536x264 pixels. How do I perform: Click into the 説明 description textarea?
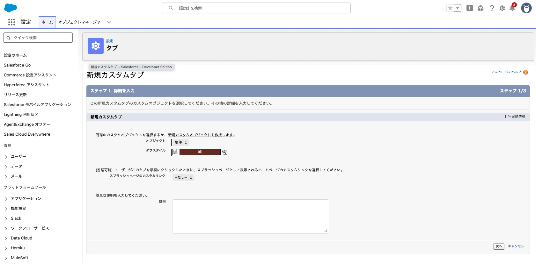[x=251, y=217]
